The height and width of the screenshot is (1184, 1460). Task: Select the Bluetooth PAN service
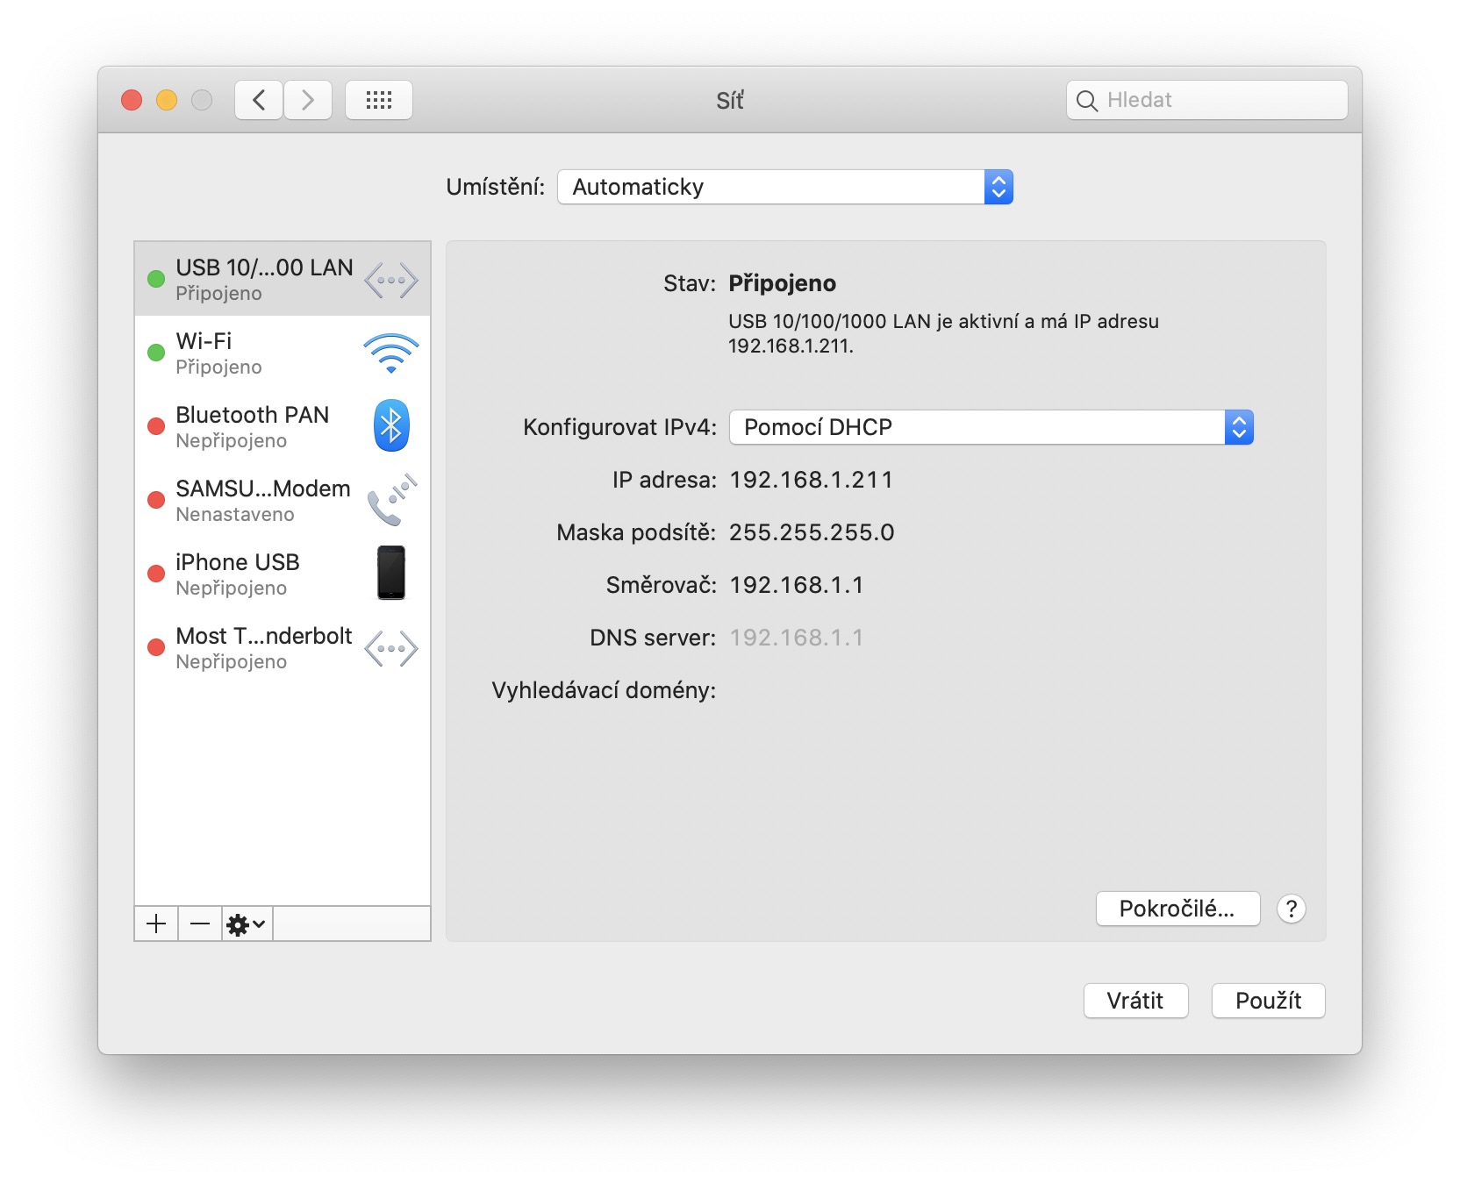[283, 426]
